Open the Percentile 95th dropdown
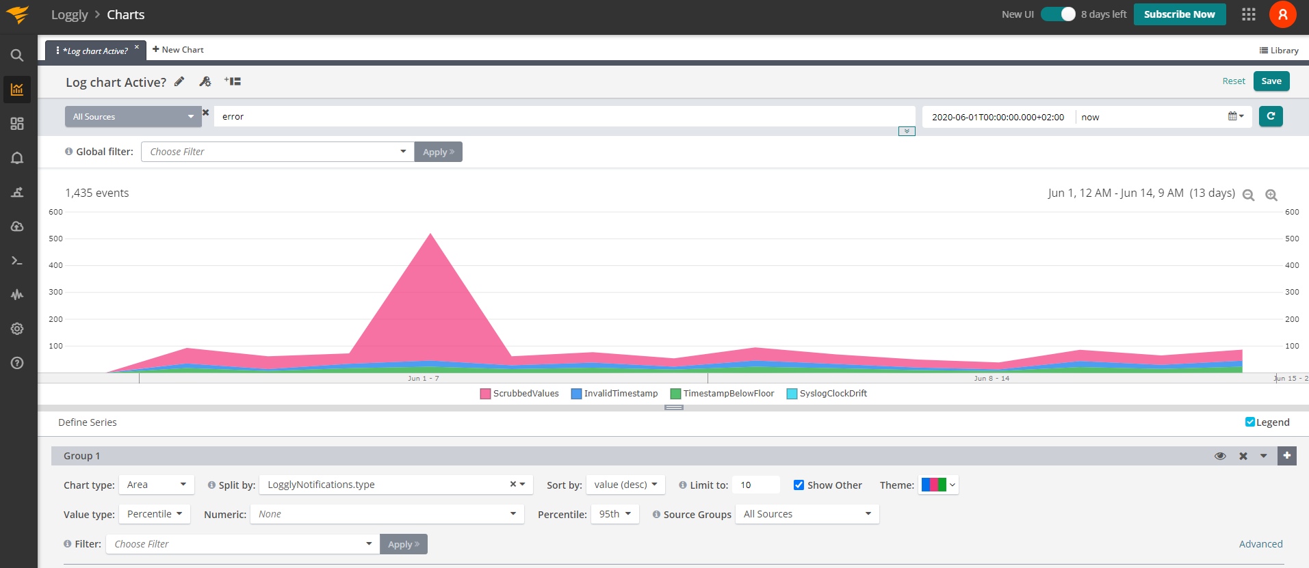 click(x=615, y=514)
